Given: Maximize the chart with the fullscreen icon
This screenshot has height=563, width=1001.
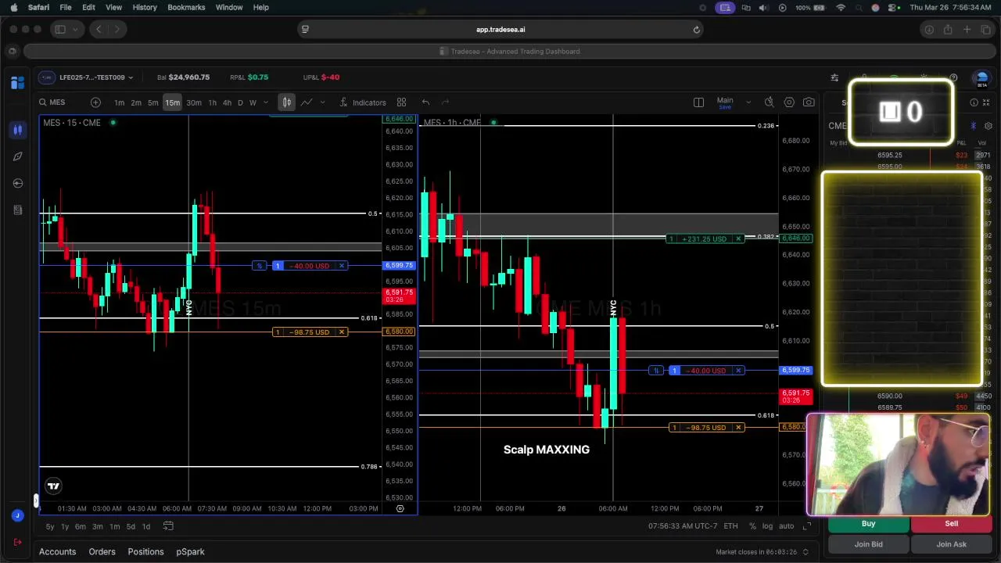Looking at the screenshot, I should (x=805, y=526).
